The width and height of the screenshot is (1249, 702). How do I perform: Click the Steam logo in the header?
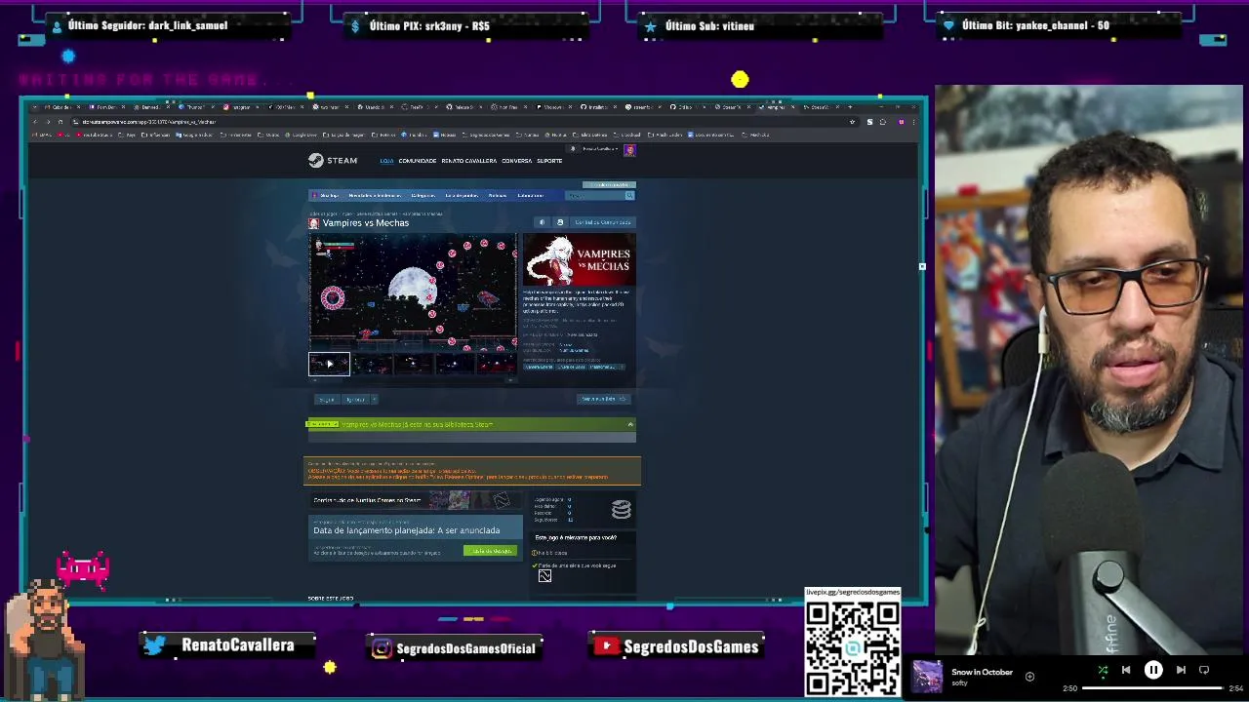333,160
